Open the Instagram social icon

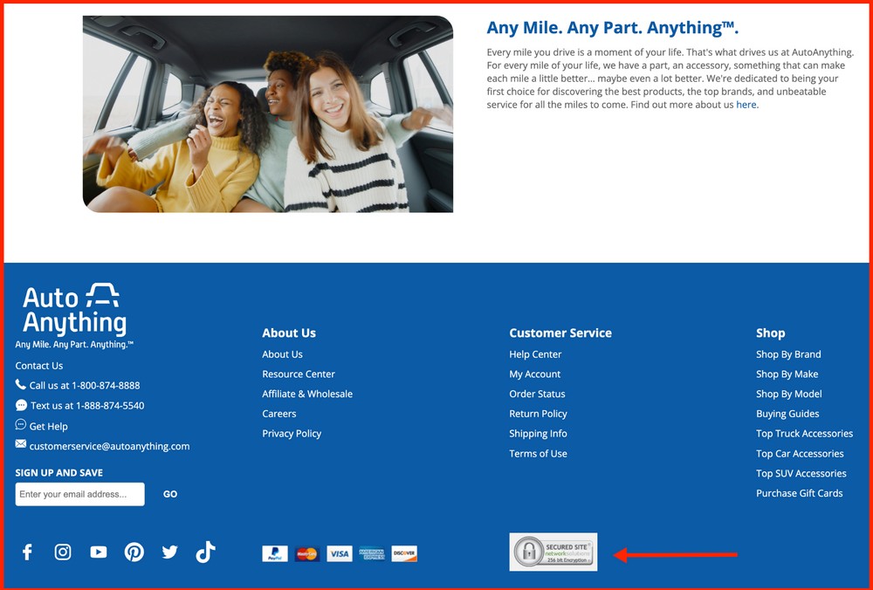[63, 552]
